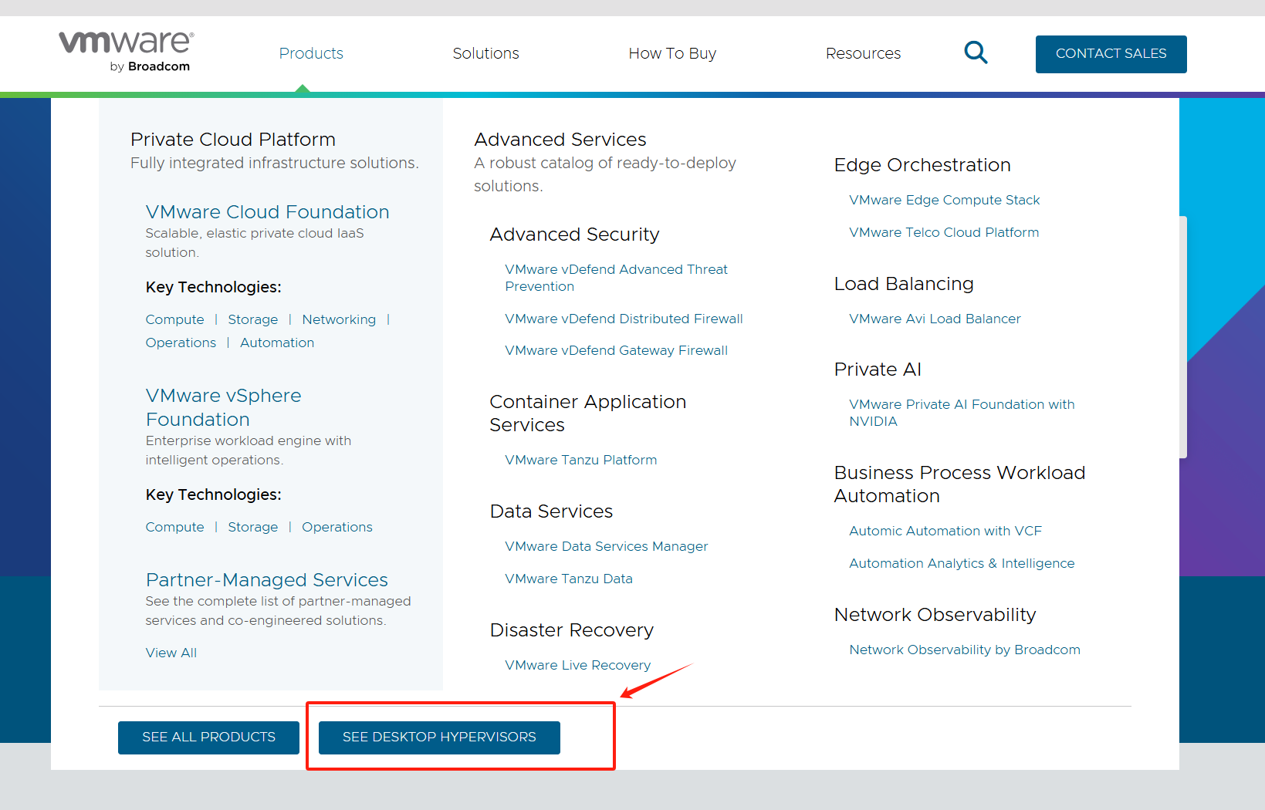
Task: Click the VMware by Broadcom logo
Action: pyautogui.click(x=124, y=51)
